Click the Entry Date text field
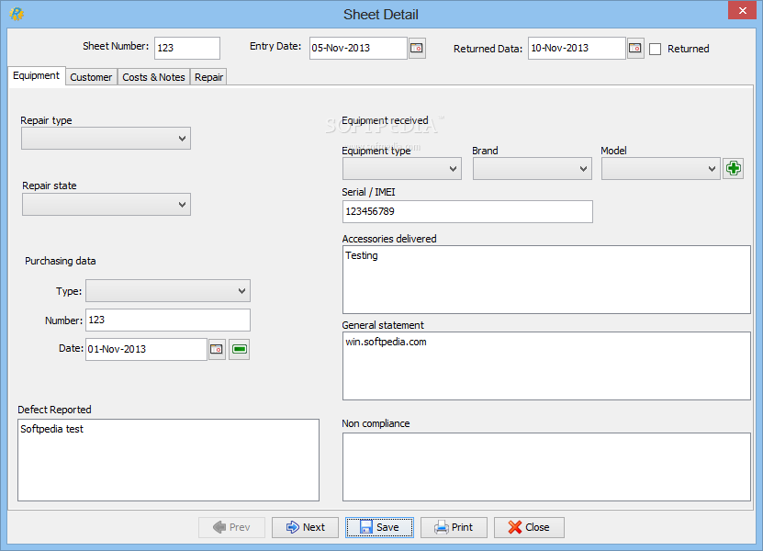The height and width of the screenshot is (551, 763). [x=358, y=48]
